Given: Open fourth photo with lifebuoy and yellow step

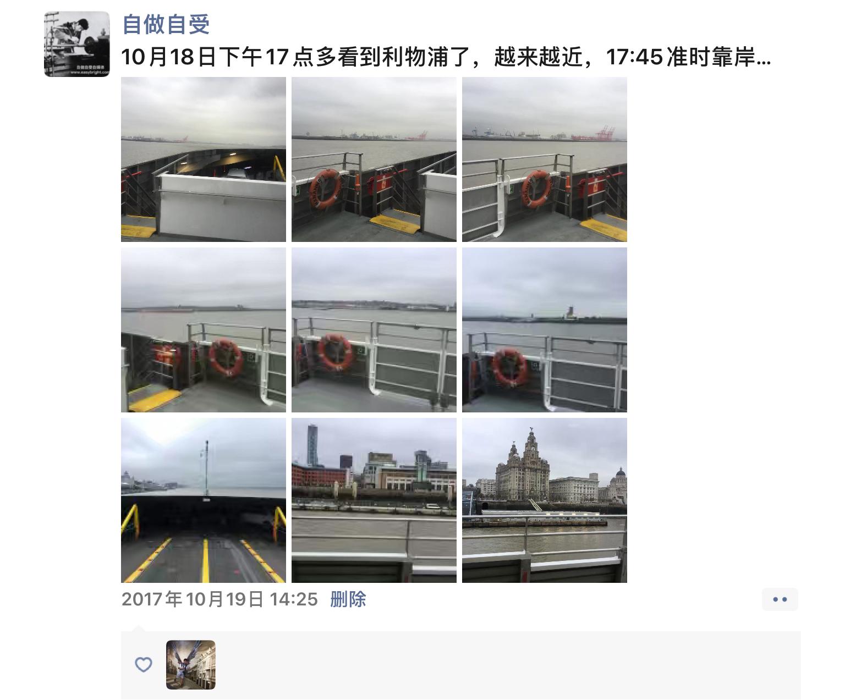Looking at the screenshot, I should pos(204,330).
